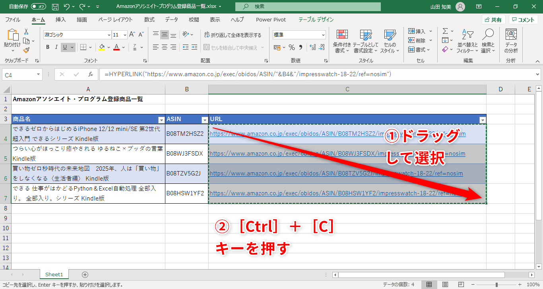The width and height of the screenshot is (543, 289).
Task: Open the Name Box dropdown arrow
Action: click(38, 74)
